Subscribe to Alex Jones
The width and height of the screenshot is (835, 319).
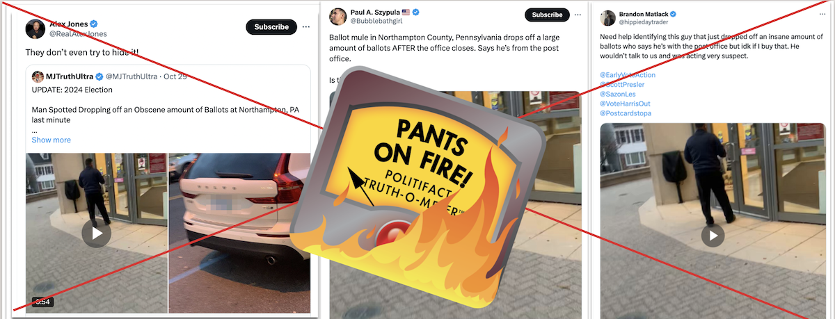(x=271, y=27)
